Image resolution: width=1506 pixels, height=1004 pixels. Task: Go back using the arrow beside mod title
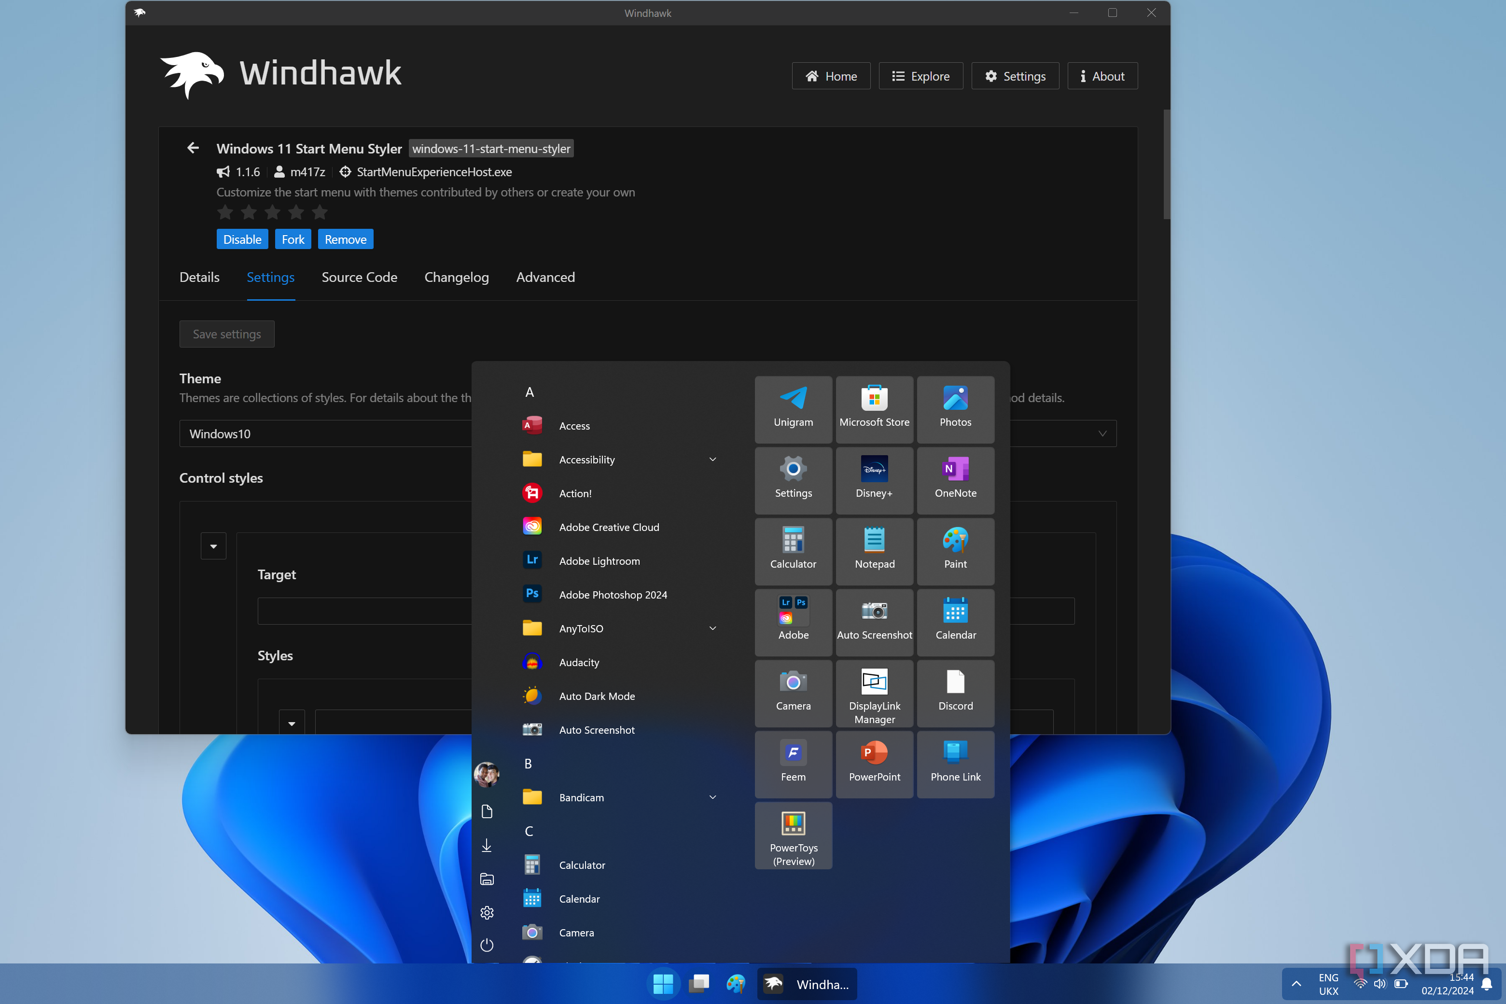click(193, 148)
